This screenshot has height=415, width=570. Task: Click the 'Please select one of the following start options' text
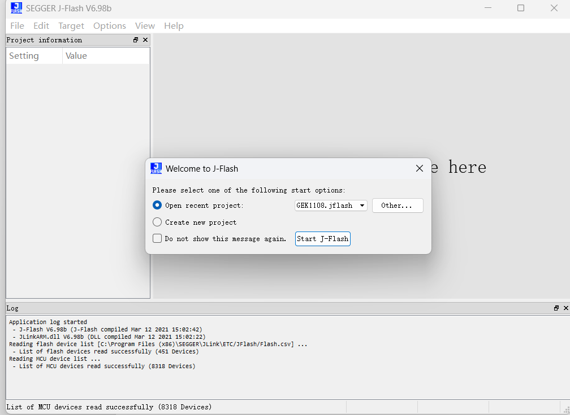click(x=249, y=190)
